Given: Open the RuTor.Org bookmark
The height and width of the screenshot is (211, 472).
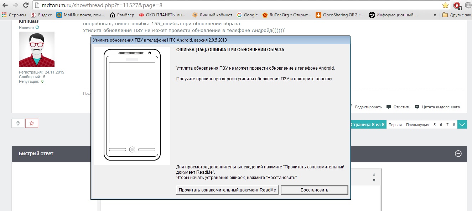Looking at the screenshot, I should (287, 15).
